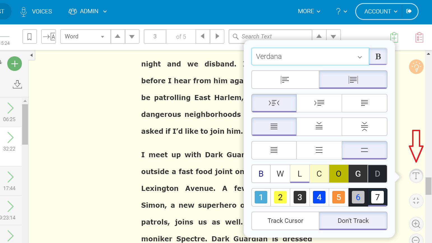Select highlight color 2 yellow
The width and height of the screenshot is (432, 243).
coord(280,197)
